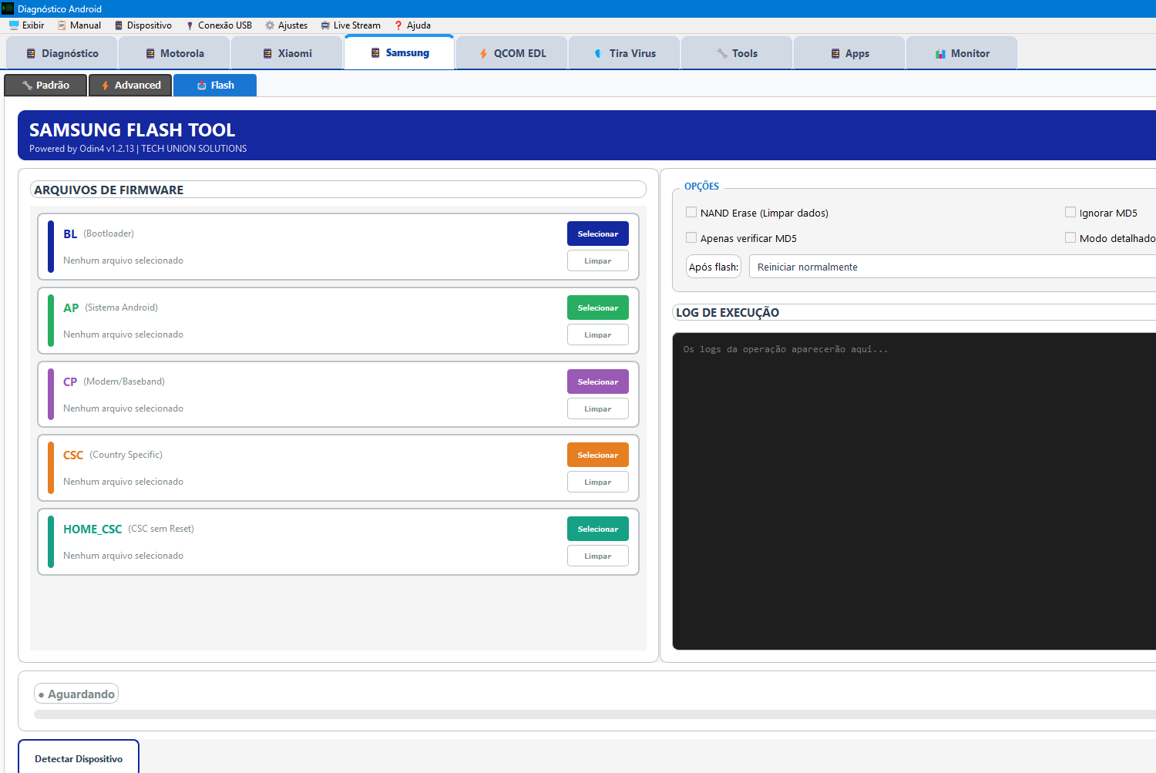The width and height of the screenshot is (1156, 773).
Task: Click the Tools wrench icon
Action: click(722, 54)
